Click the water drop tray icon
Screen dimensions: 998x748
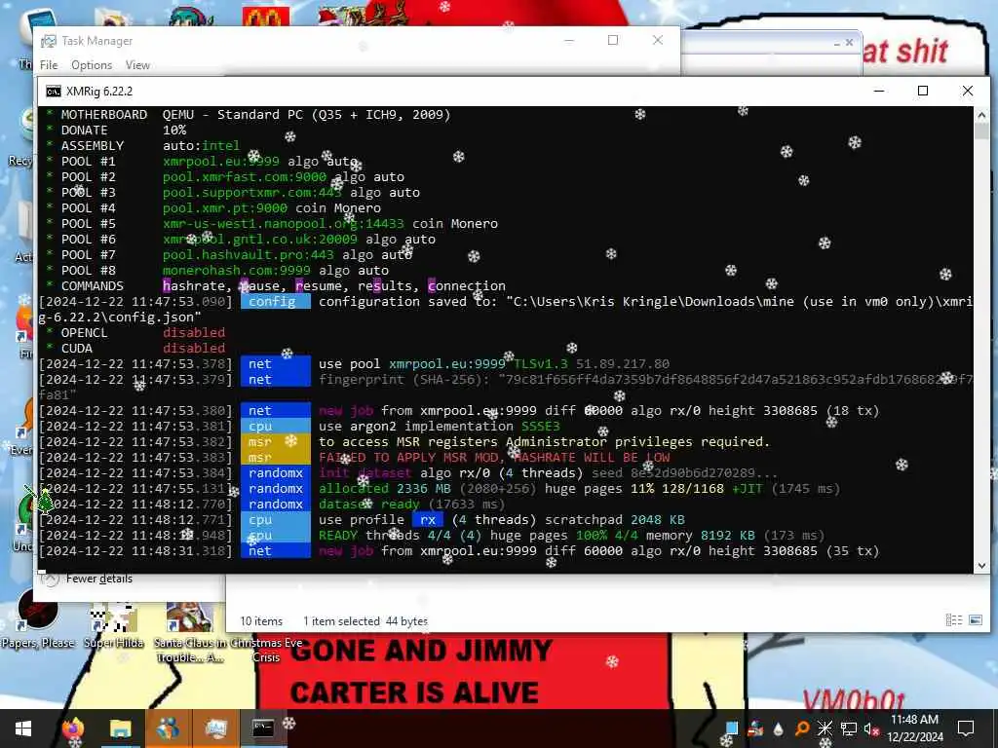778,729
